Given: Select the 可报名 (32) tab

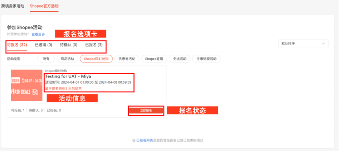Looking at the screenshot, I should pos(17,45).
